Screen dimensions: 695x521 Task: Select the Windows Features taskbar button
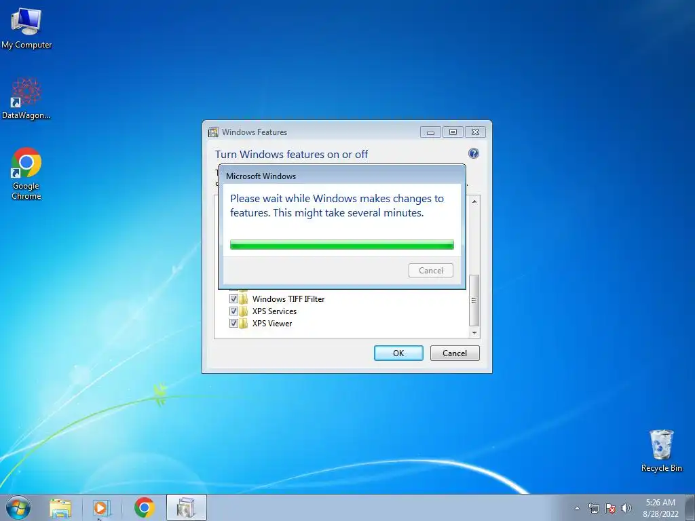coord(186,507)
